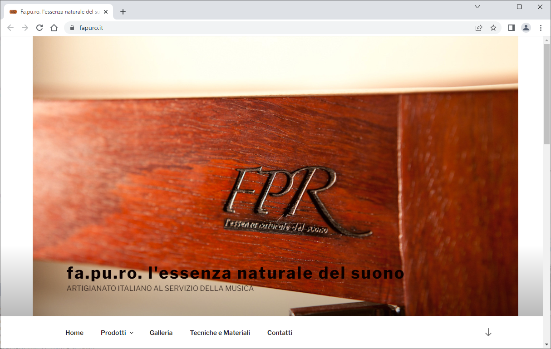
Task: Minimize the Chrome window
Action: tap(498, 7)
